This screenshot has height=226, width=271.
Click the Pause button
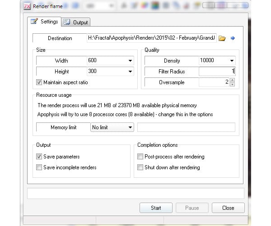192,208
